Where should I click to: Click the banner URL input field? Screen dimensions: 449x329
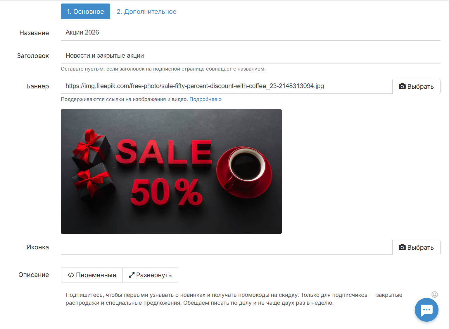(227, 86)
